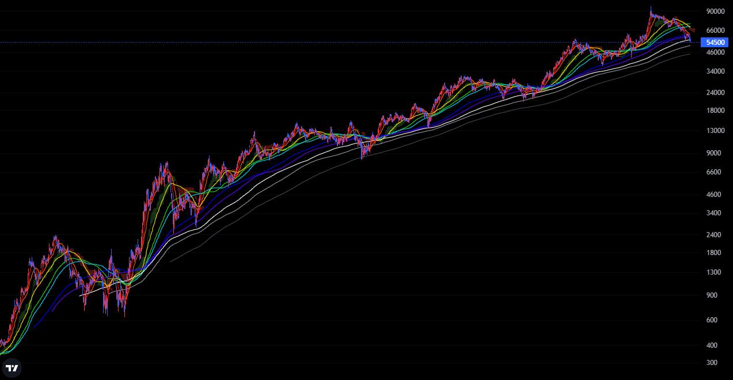Click the blue 54500 current price label
Viewport: 733px width, 380px height.
click(x=715, y=43)
